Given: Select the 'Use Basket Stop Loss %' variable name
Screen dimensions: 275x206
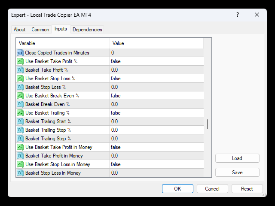Looking at the screenshot, I should (50, 79).
